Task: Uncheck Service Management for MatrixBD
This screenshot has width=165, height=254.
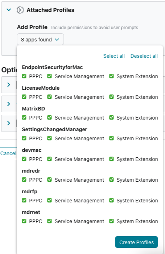Action: coord(49,117)
